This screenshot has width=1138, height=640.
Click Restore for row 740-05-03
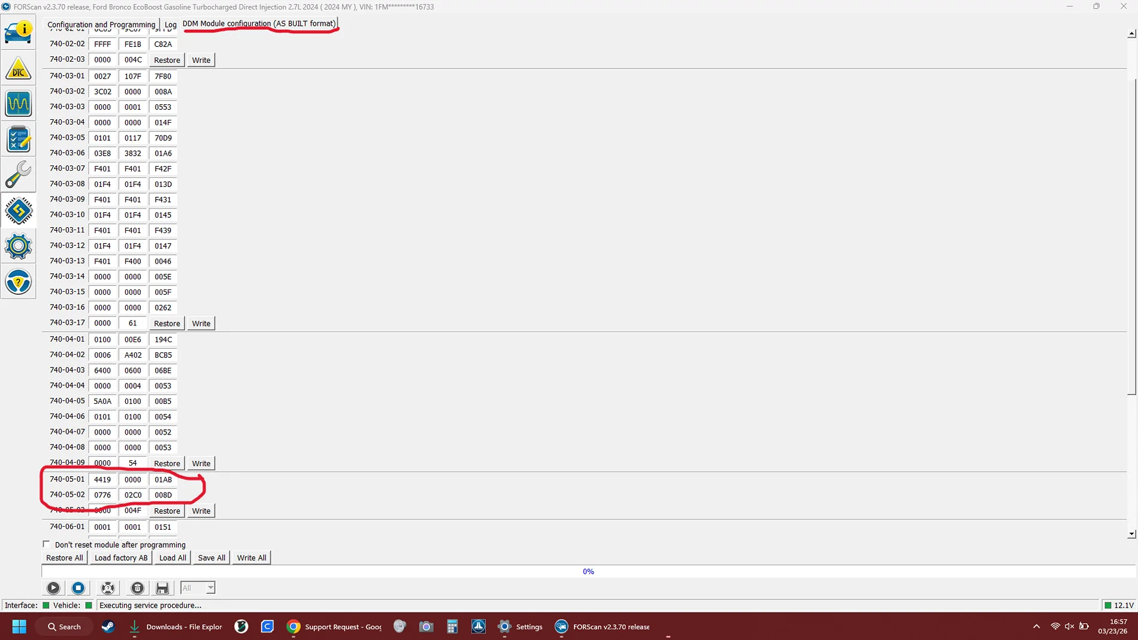pyautogui.click(x=167, y=511)
